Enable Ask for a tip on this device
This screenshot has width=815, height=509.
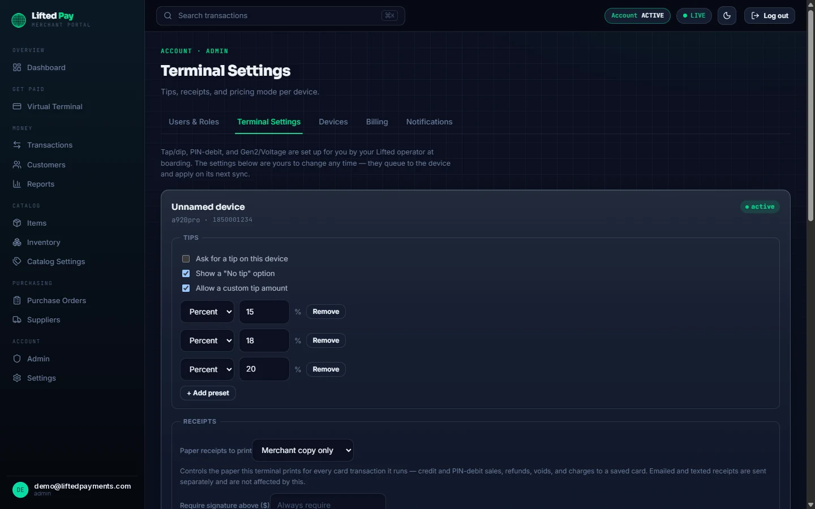tap(186, 258)
